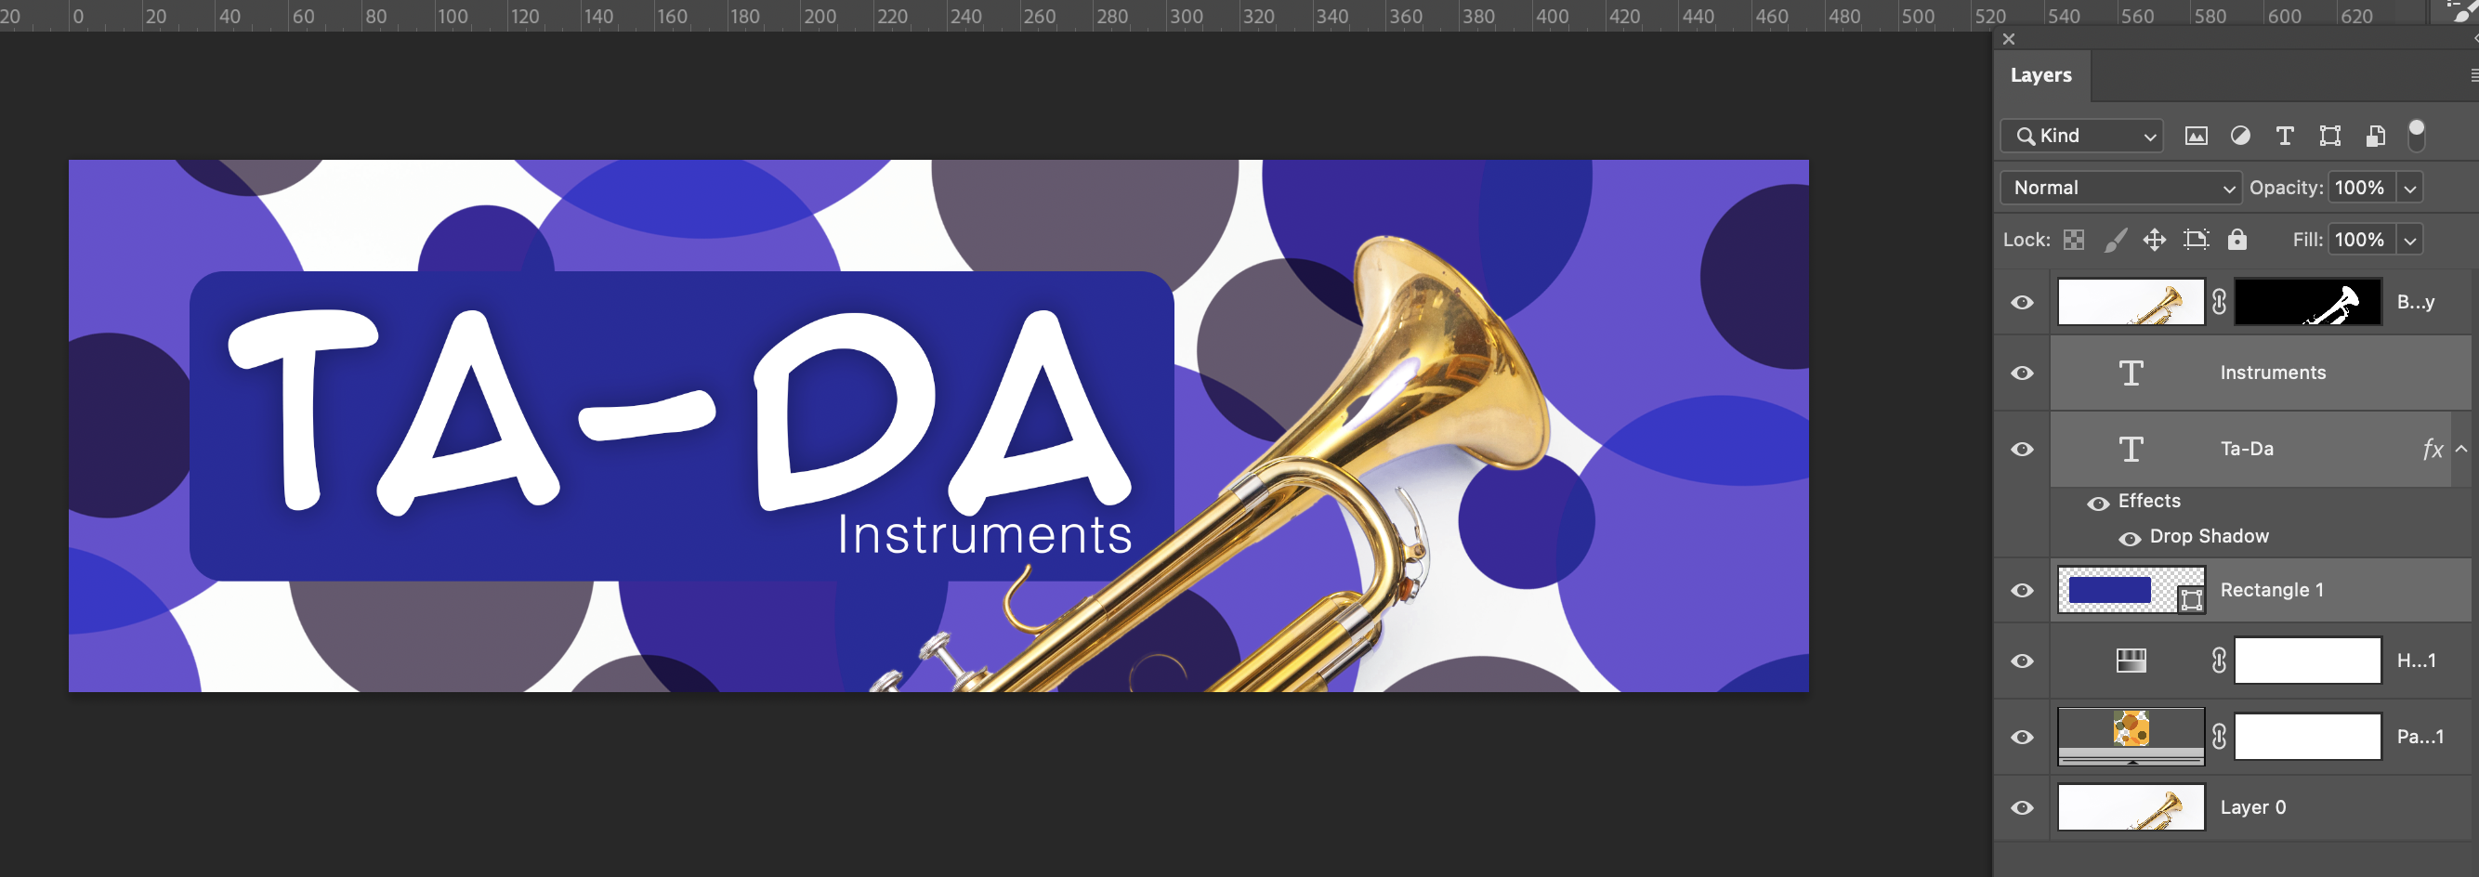Screen dimensions: 2479x877
Task: Lock transparent pixels icon
Action: tap(2074, 240)
